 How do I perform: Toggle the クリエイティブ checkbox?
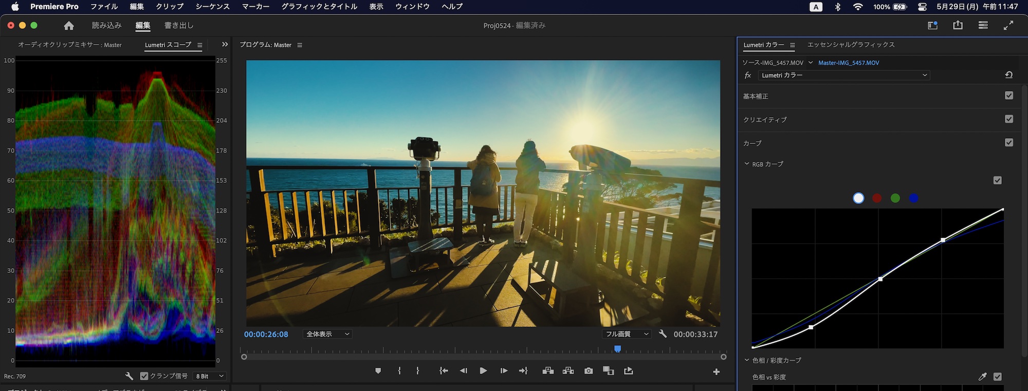(1008, 119)
